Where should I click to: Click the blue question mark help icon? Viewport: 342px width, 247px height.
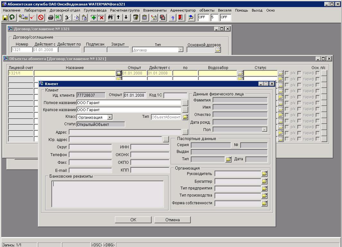[173, 17]
